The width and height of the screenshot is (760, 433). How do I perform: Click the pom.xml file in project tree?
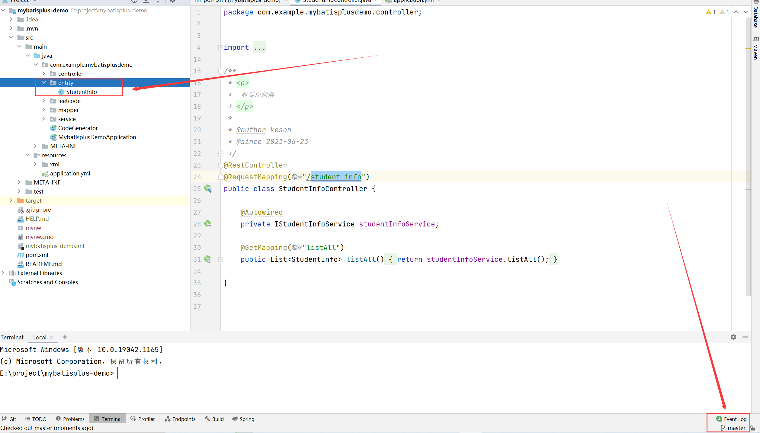coord(37,255)
